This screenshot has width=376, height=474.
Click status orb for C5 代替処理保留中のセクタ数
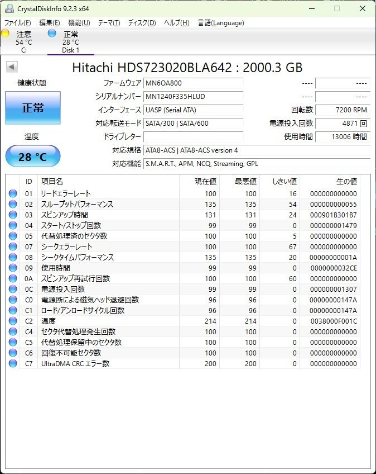pyautogui.click(x=13, y=342)
